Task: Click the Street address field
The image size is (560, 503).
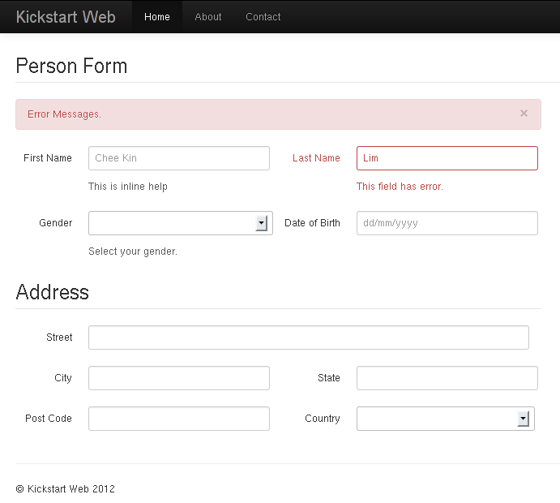Action: tap(308, 337)
